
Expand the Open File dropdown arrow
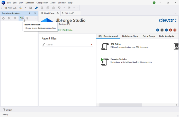(25, 8)
